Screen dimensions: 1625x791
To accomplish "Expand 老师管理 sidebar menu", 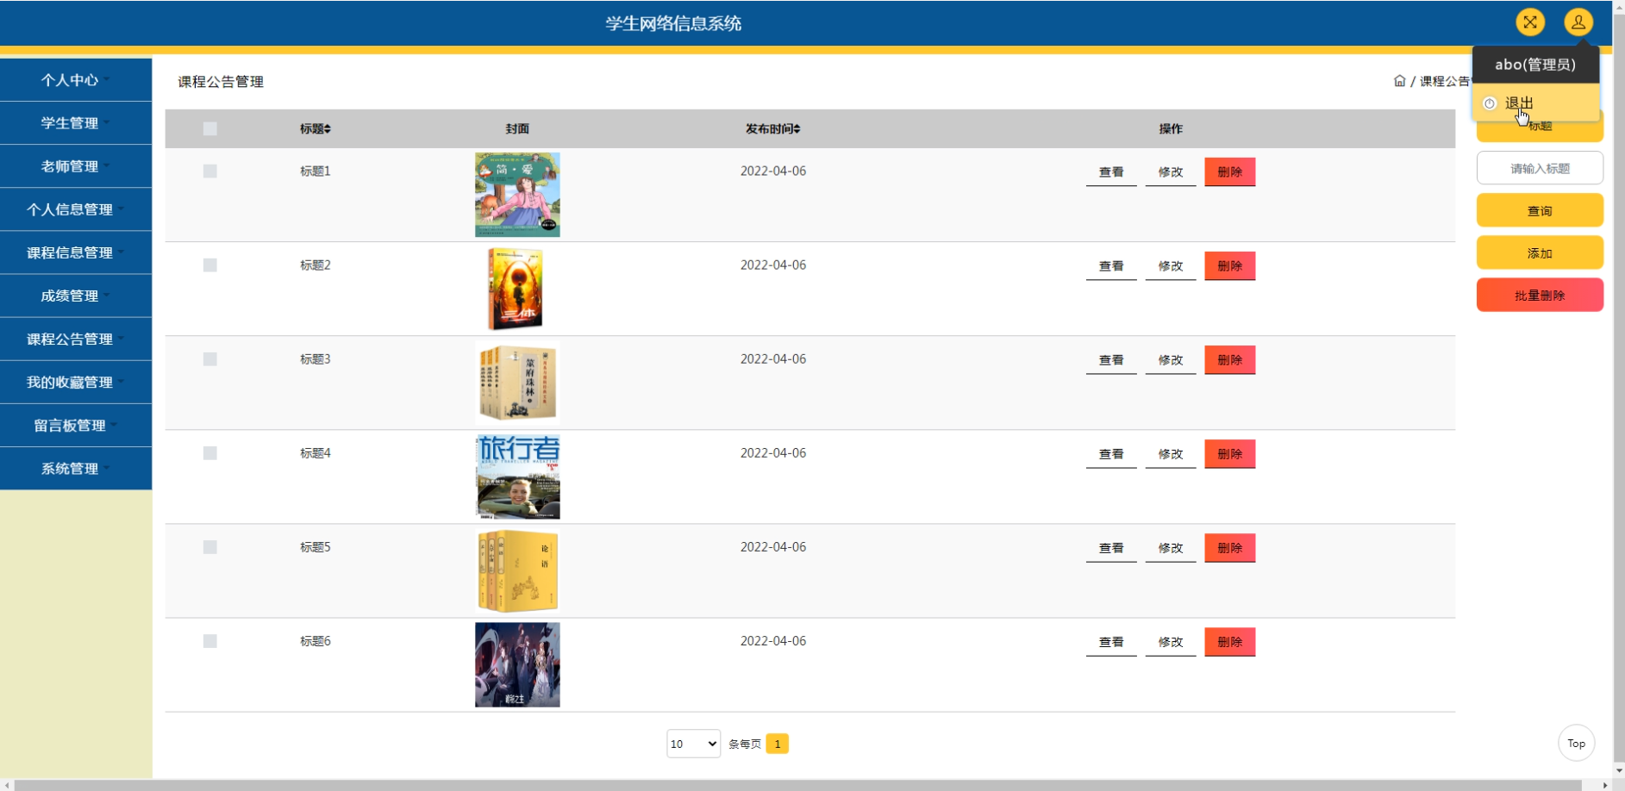I will click(x=76, y=165).
